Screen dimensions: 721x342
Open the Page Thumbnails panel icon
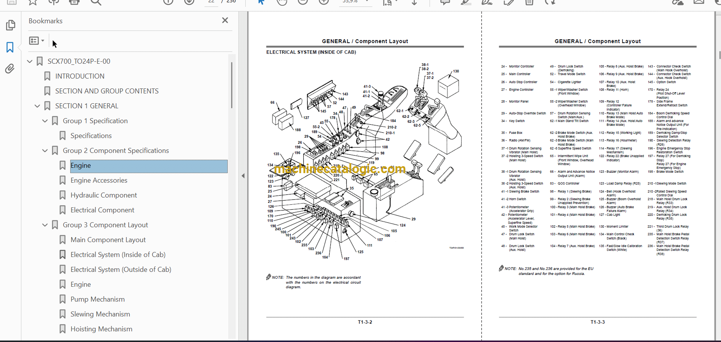10,25
